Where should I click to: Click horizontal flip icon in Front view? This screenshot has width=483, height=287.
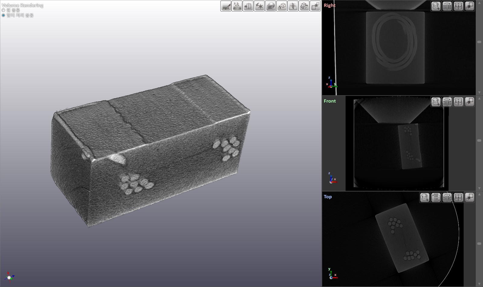click(447, 102)
